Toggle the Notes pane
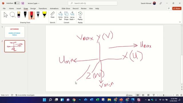Image resolution: width=183 pixels, height=103 pixels. [129, 95]
